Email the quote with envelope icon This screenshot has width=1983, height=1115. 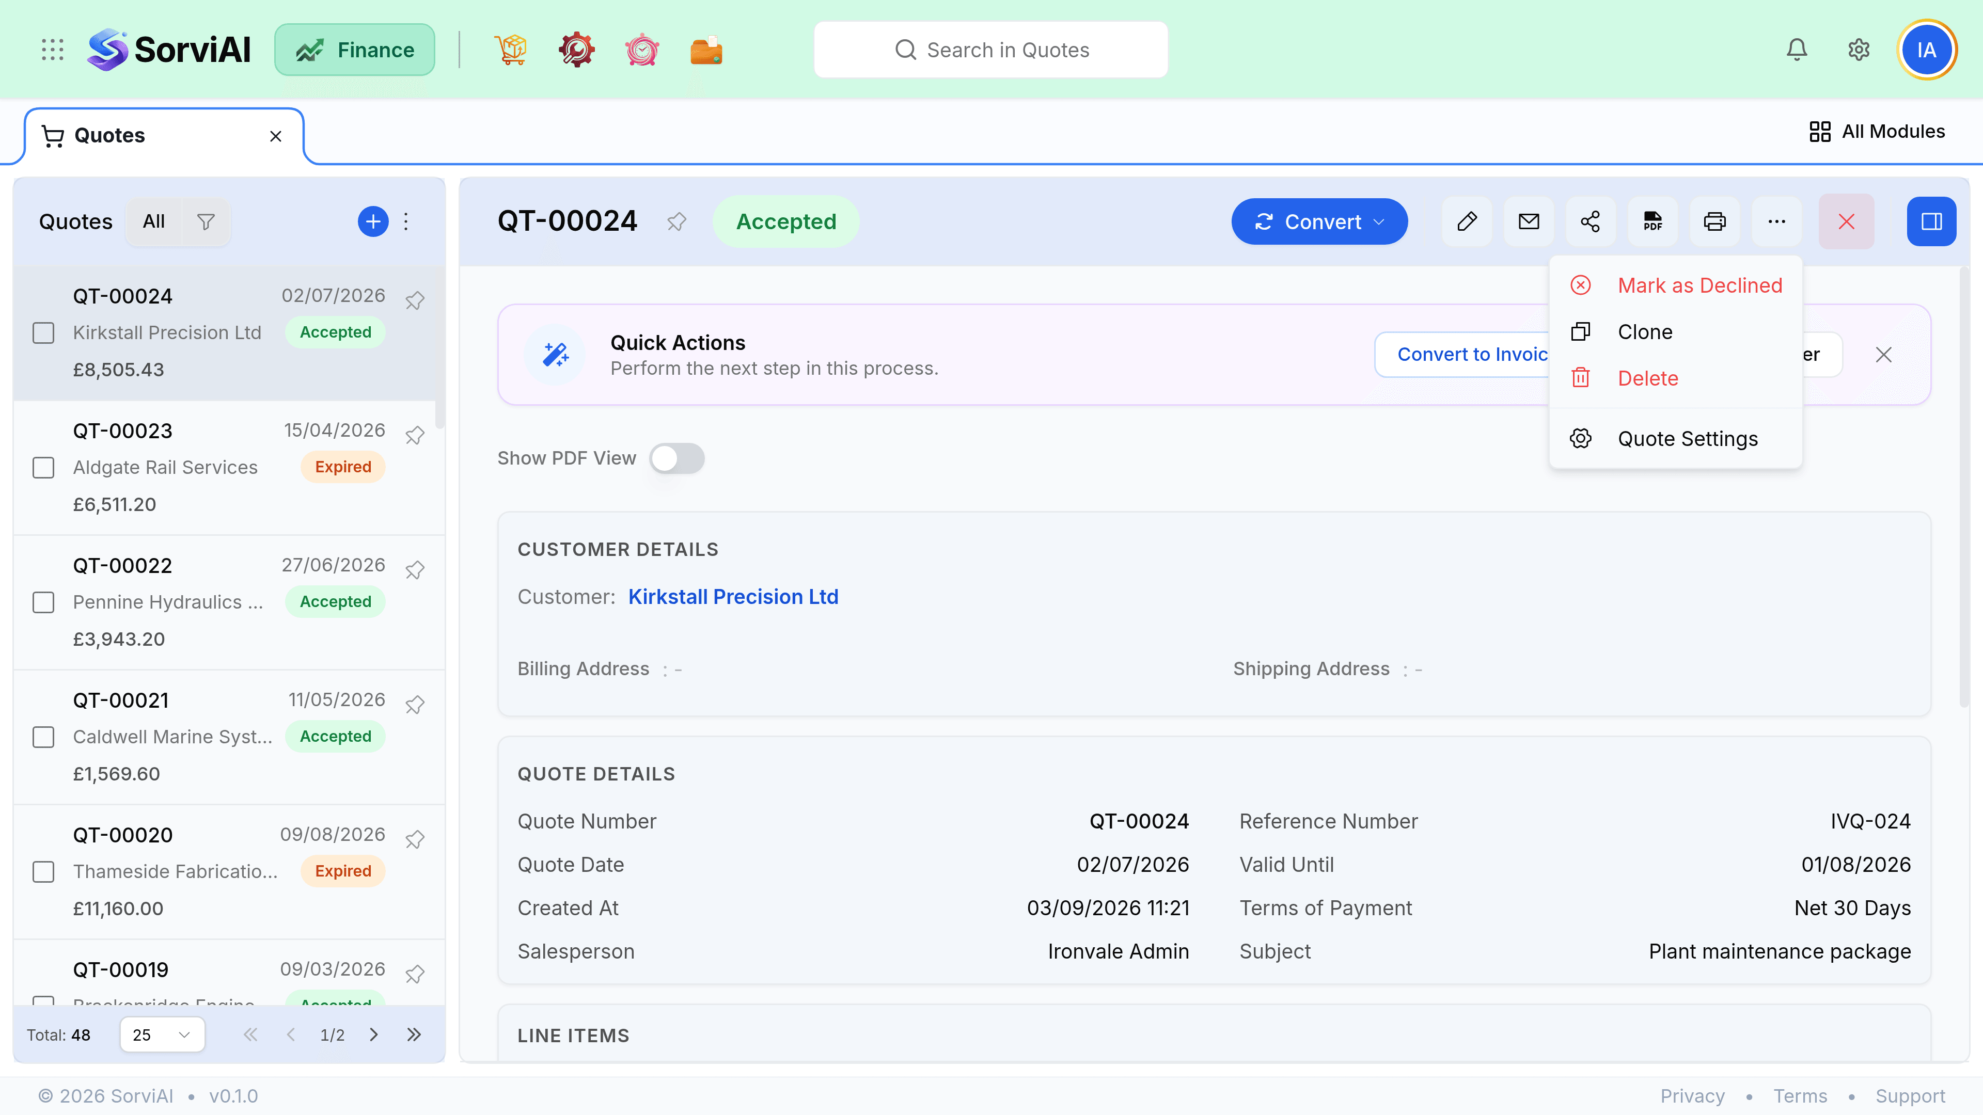pos(1529,221)
